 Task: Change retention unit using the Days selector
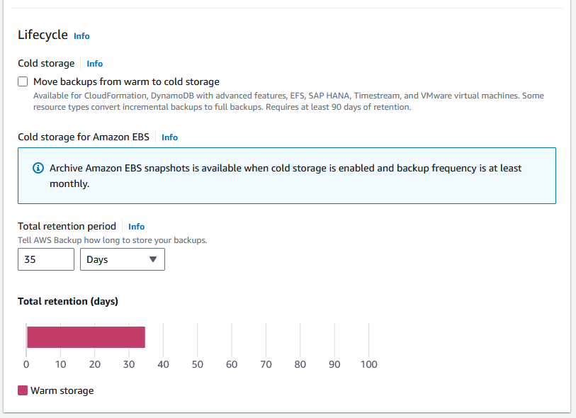click(x=122, y=259)
